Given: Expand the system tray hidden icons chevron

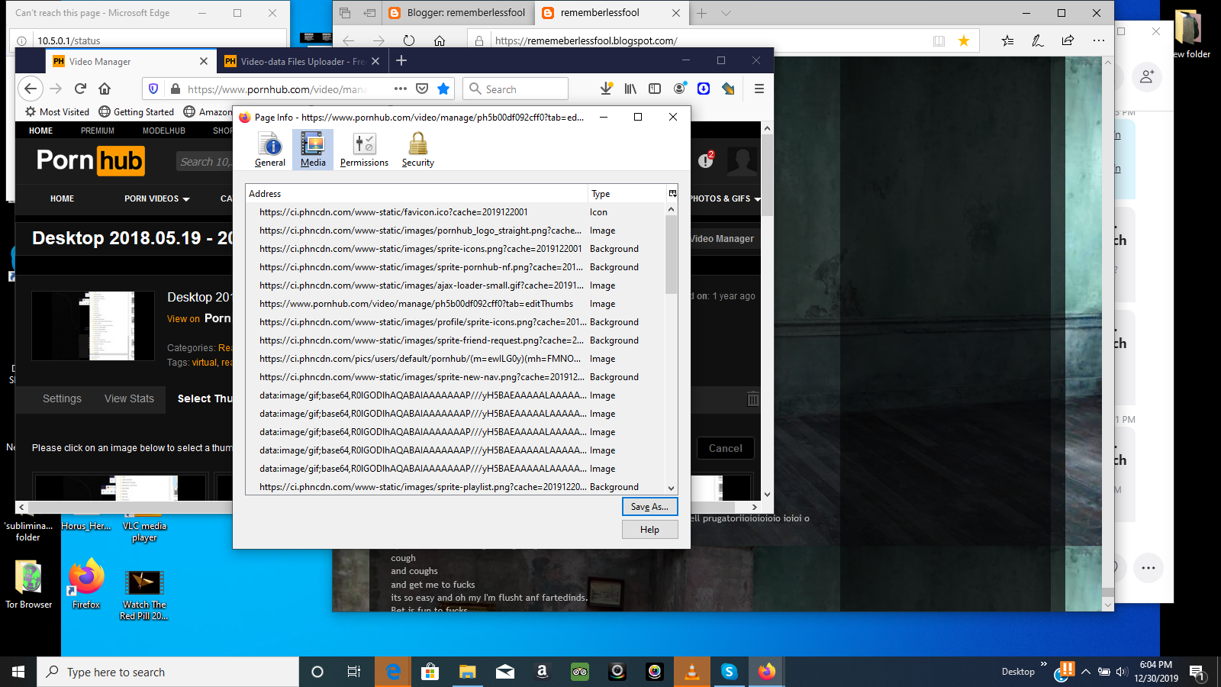Looking at the screenshot, I should click(1085, 672).
